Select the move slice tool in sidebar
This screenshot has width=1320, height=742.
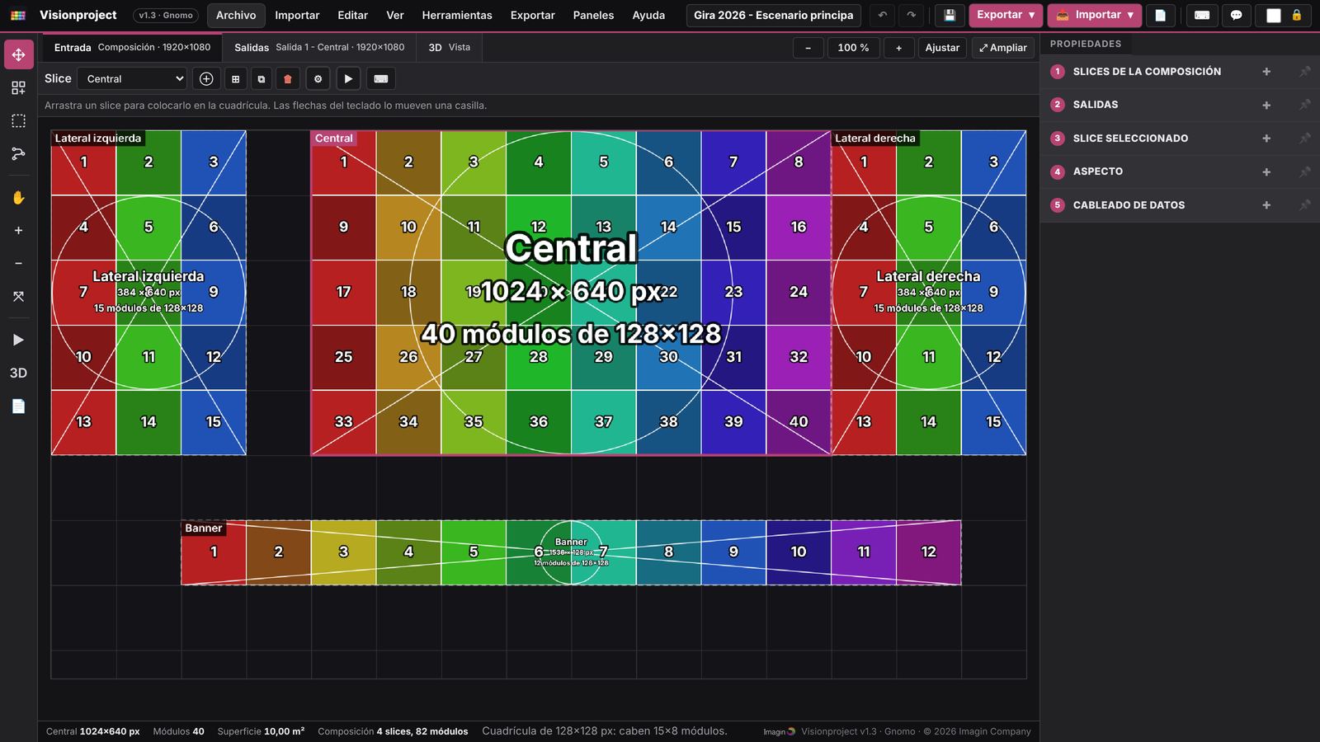pos(18,54)
